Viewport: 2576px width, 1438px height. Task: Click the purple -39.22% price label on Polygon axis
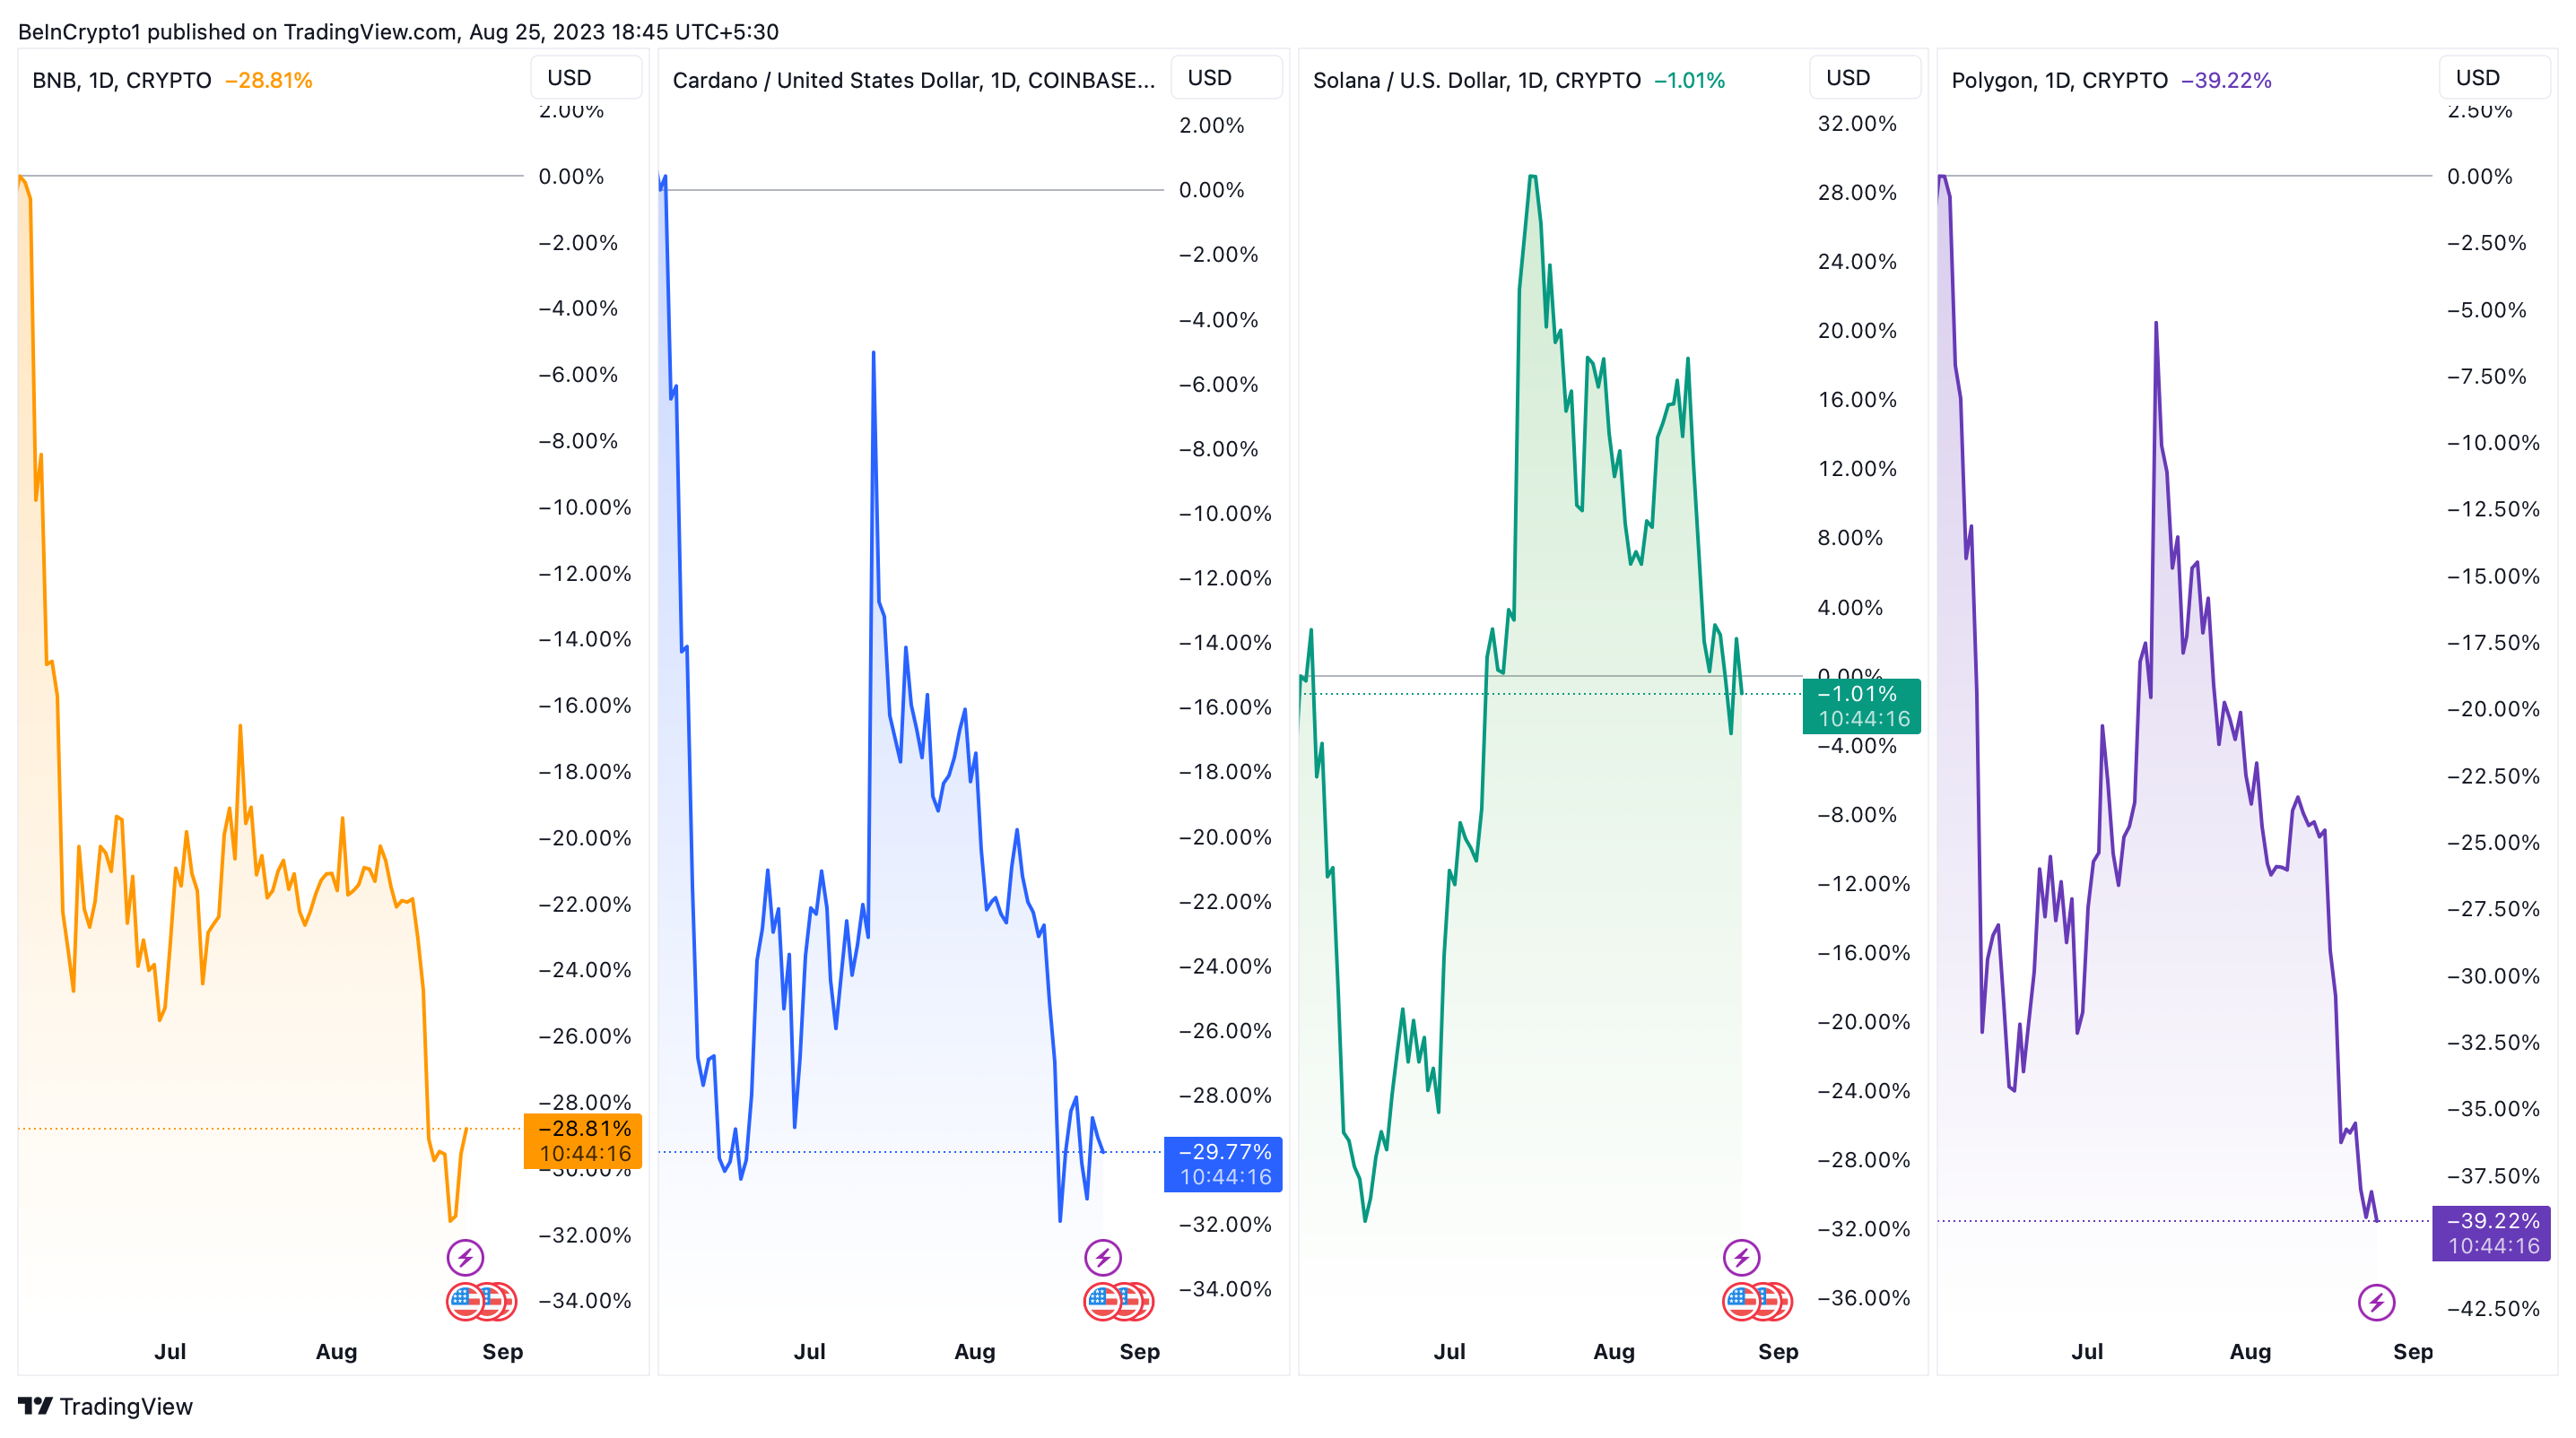click(x=2492, y=1232)
